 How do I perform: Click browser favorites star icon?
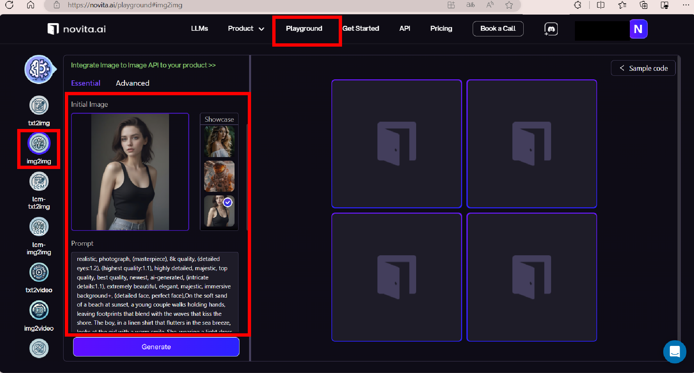coord(509,5)
